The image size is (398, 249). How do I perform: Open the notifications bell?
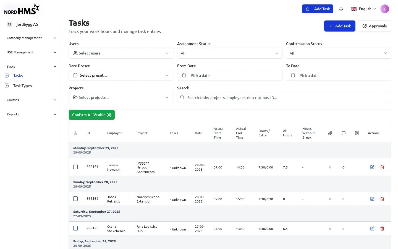click(x=341, y=9)
